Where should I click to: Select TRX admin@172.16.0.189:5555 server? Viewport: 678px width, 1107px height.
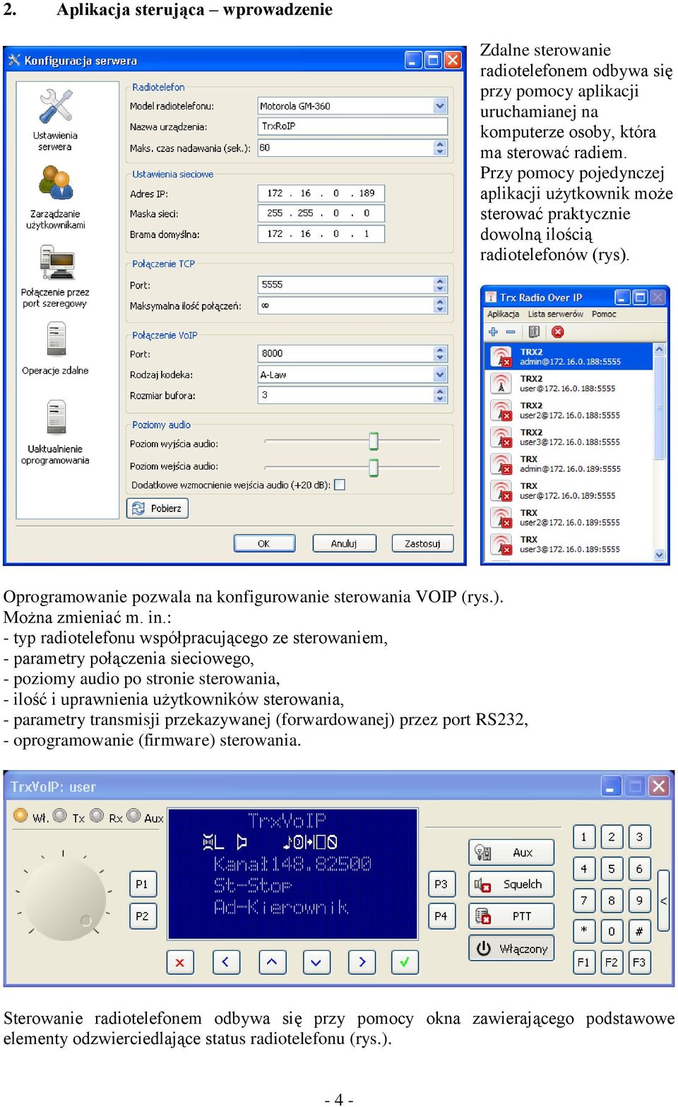(x=569, y=464)
